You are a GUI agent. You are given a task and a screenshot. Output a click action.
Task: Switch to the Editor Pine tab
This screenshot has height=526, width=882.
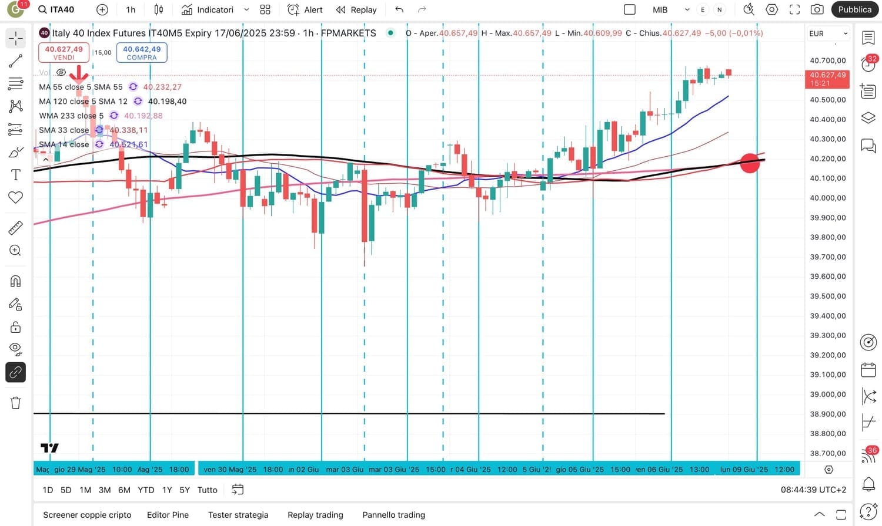[168, 515]
